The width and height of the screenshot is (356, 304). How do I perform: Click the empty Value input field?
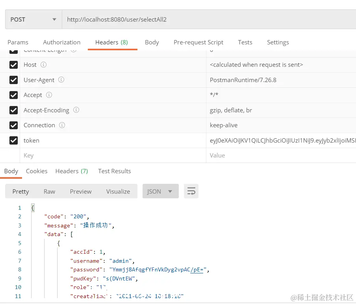pos(281,156)
